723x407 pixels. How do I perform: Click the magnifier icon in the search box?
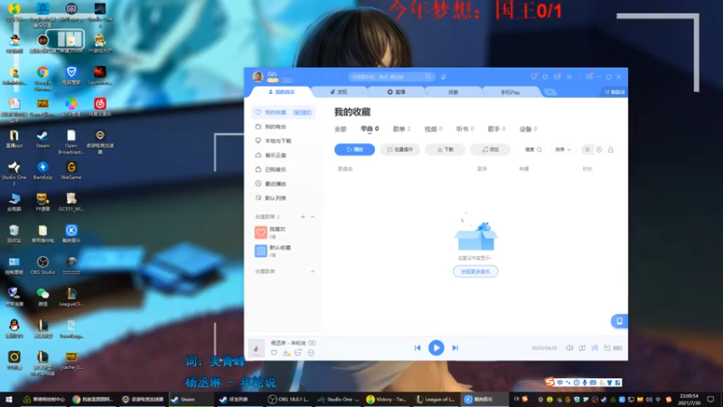(x=428, y=77)
